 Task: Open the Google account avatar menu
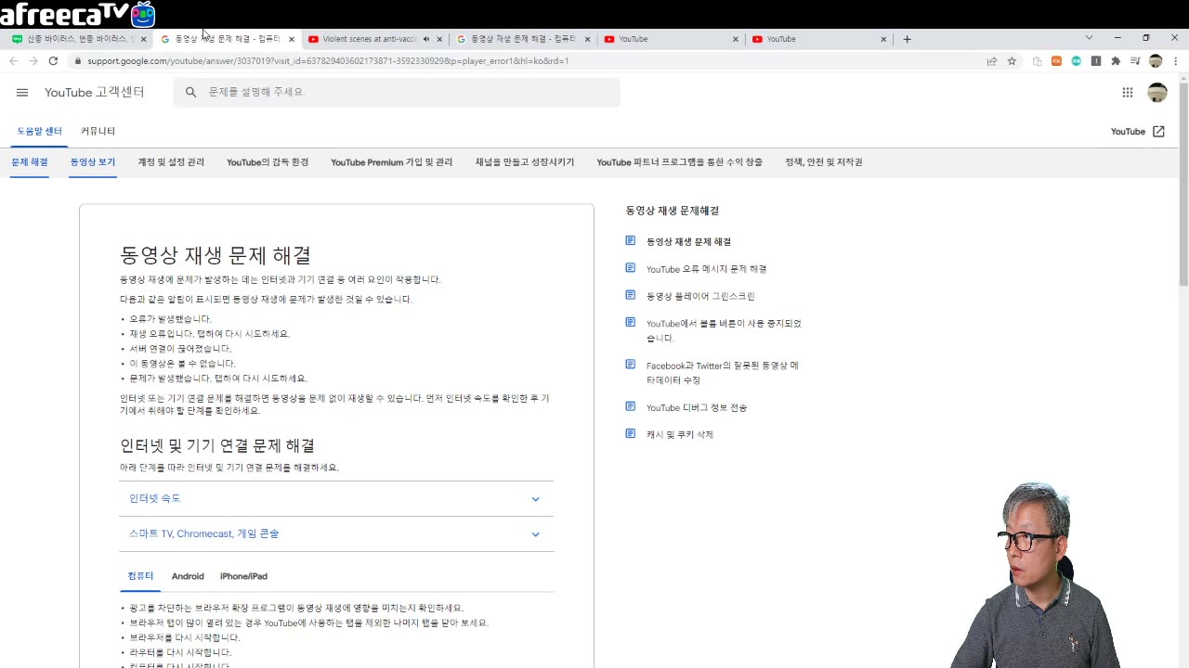(x=1157, y=92)
